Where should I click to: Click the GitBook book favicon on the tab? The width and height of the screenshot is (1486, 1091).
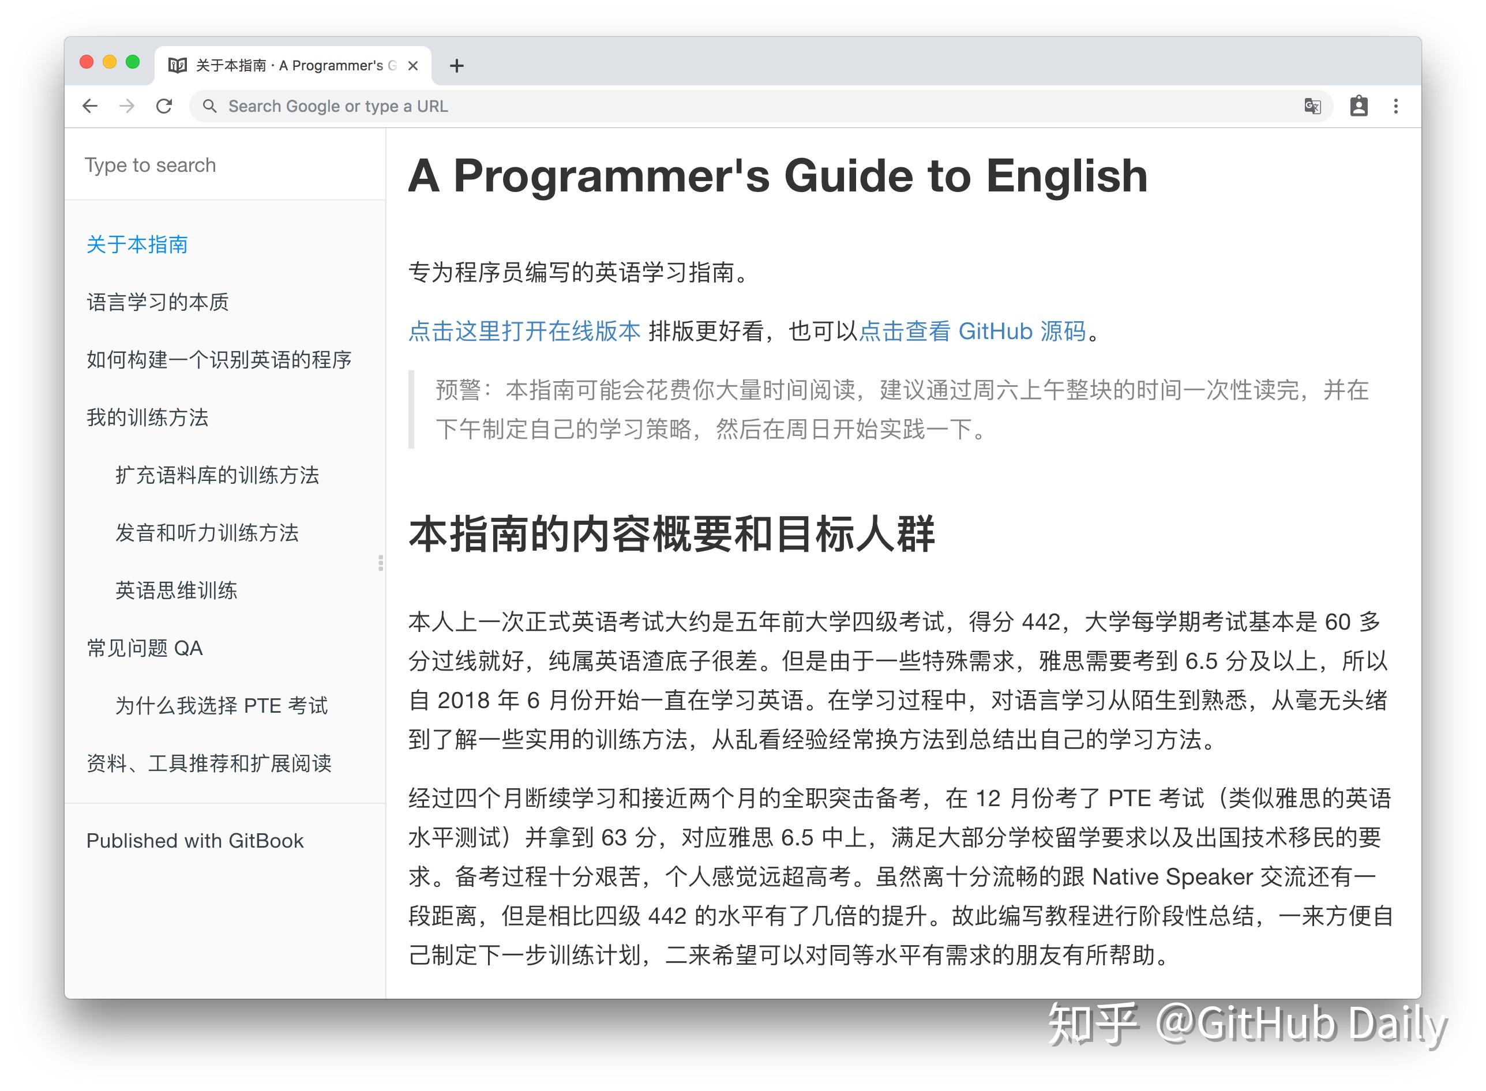(177, 65)
